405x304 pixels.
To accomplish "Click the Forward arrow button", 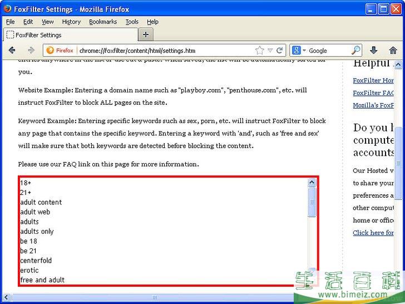I will [31, 50].
